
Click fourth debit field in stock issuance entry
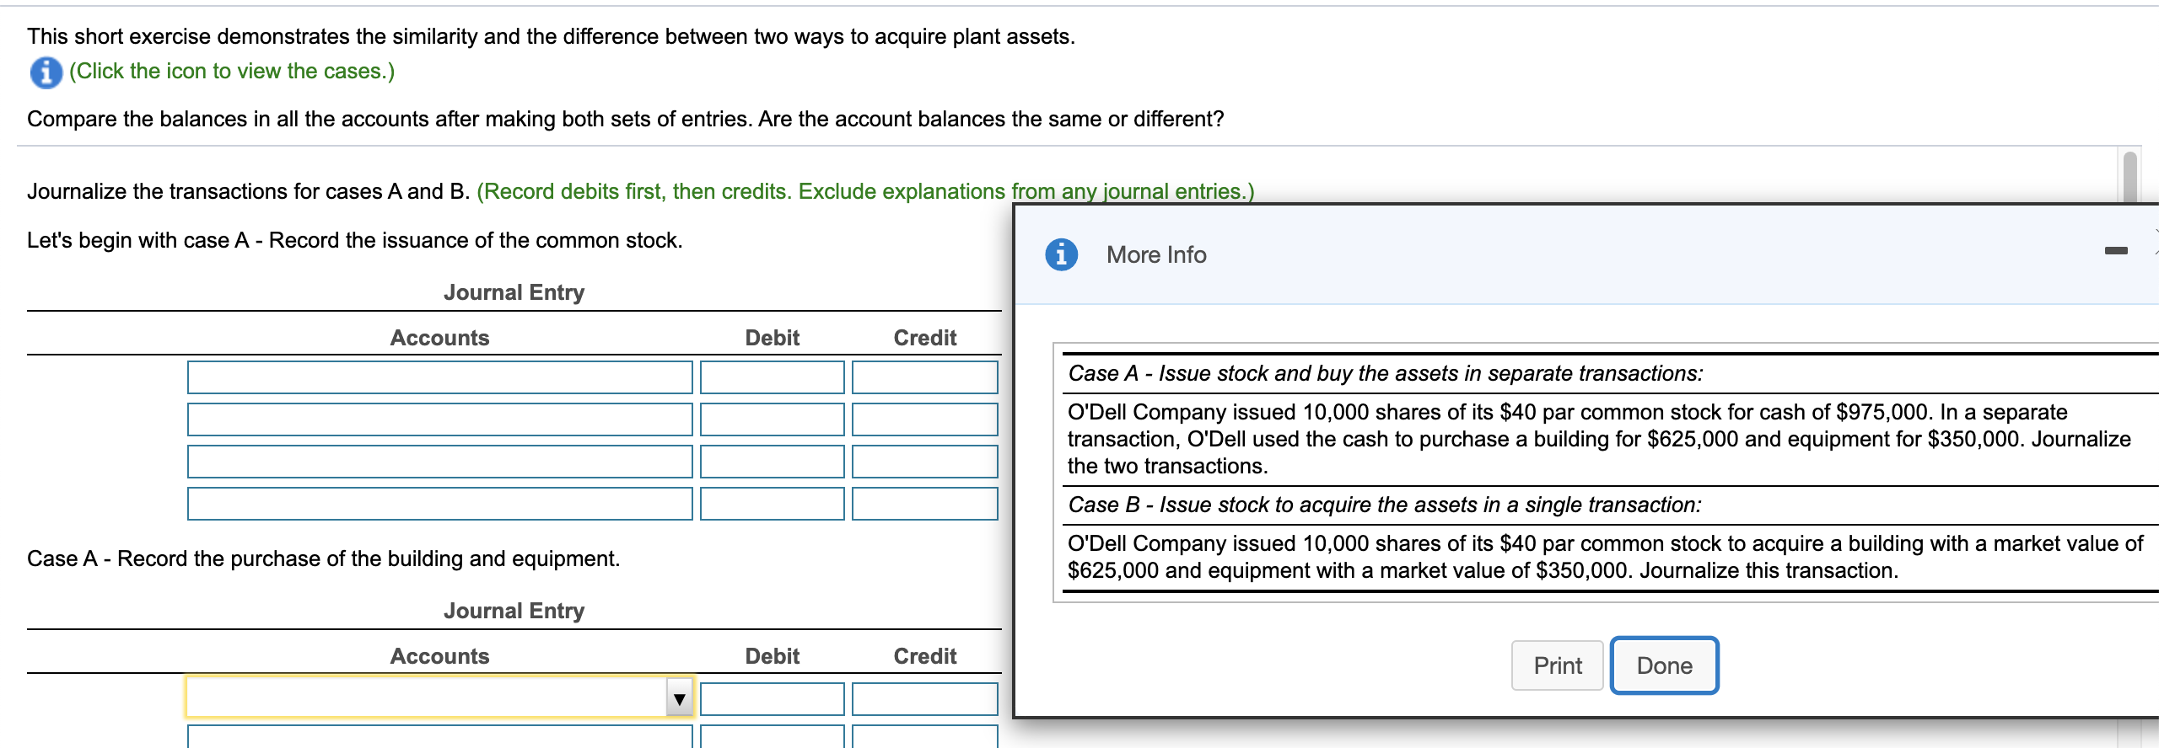(772, 504)
